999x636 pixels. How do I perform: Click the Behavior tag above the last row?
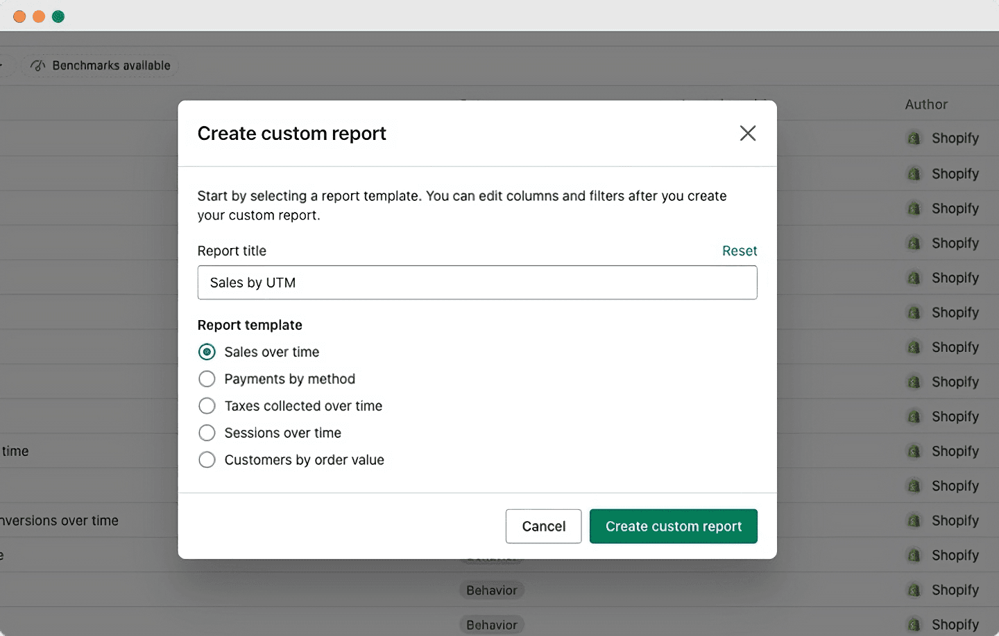(x=492, y=590)
